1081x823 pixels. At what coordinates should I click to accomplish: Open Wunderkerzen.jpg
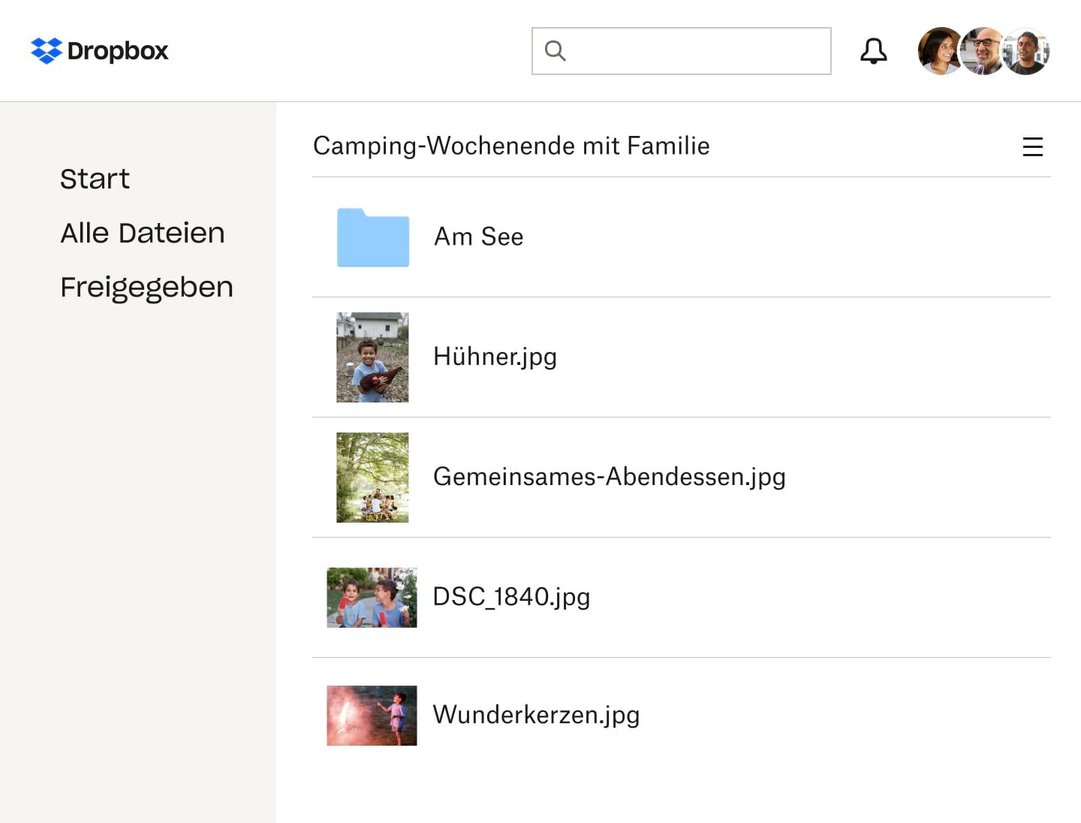click(536, 715)
